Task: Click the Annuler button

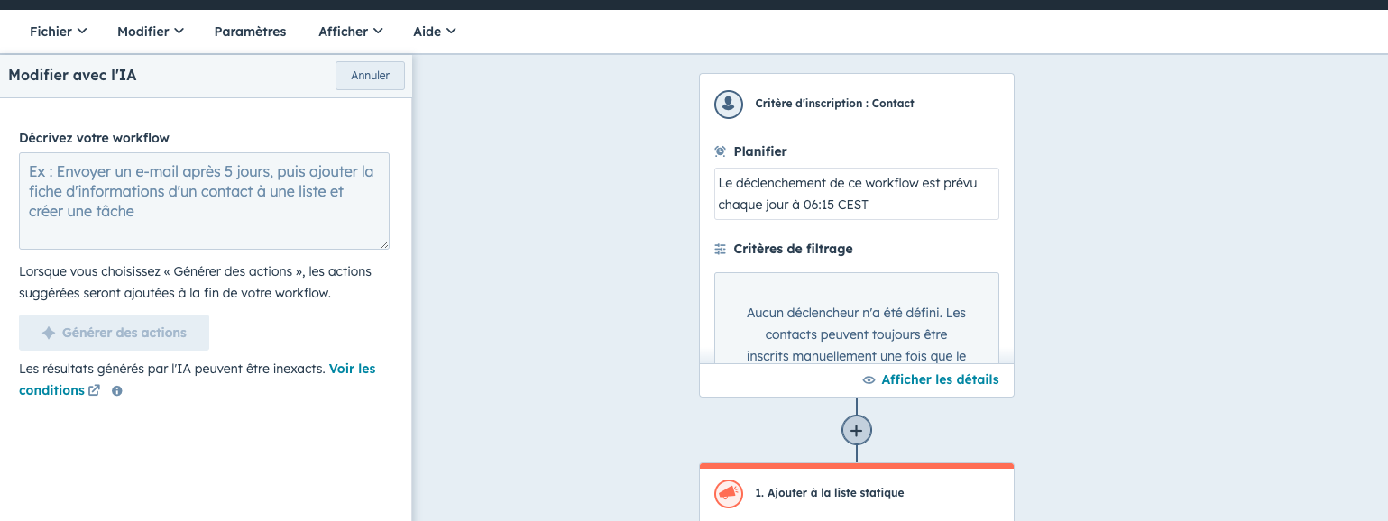Action: pyautogui.click(x=370, y=76)
